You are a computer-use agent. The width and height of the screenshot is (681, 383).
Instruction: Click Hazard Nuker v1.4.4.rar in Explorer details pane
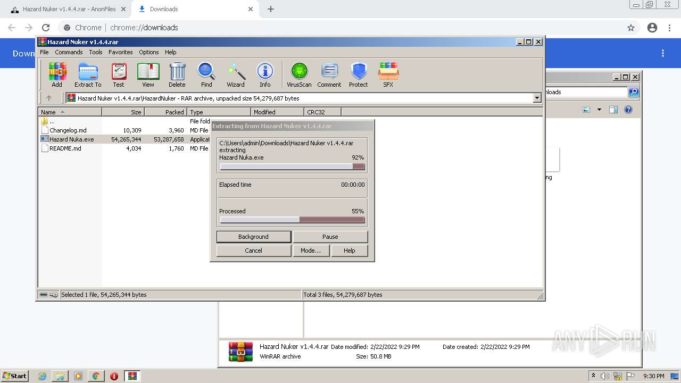[x=294, y=346]
